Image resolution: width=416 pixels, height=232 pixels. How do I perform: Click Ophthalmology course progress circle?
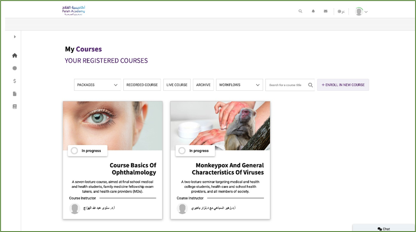click(74, 151)
